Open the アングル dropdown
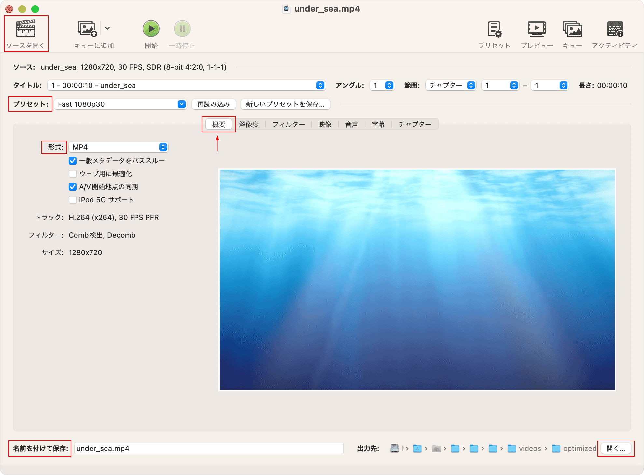 (382, 85)
